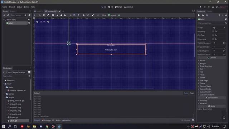Image resolution: width=229 pixels, height=129 pixels.
Task: Select Player.gd in the FileSystem
Action: (14, 118)
